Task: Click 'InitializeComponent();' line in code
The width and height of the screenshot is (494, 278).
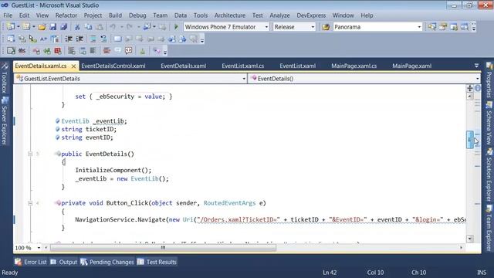Action: tap(113, 170)
